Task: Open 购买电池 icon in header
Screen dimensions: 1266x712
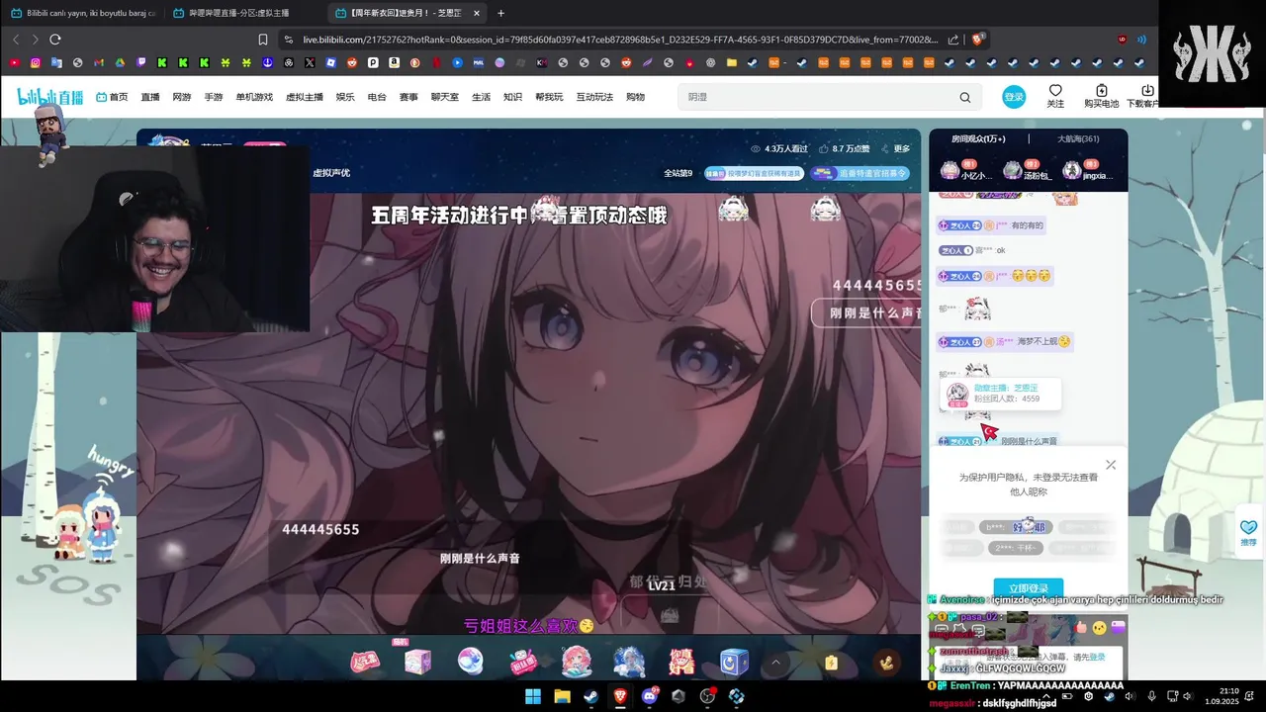Action: tap(1101, 96)
